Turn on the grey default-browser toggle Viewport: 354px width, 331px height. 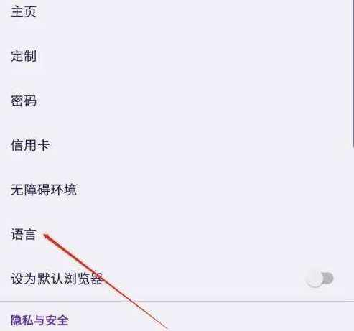click(320, 279)
